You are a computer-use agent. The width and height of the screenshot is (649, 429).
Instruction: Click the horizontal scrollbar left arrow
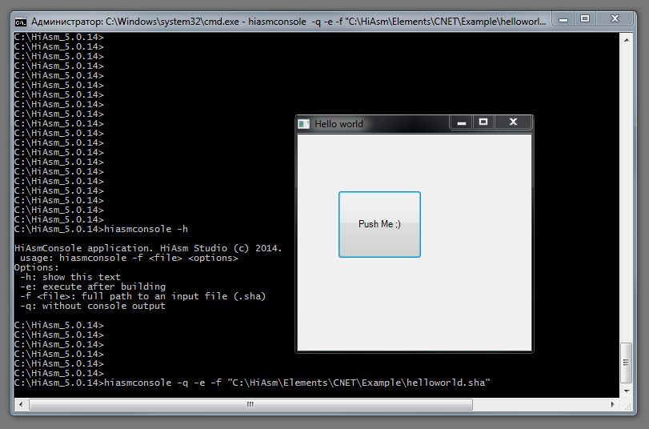point(22,404)
